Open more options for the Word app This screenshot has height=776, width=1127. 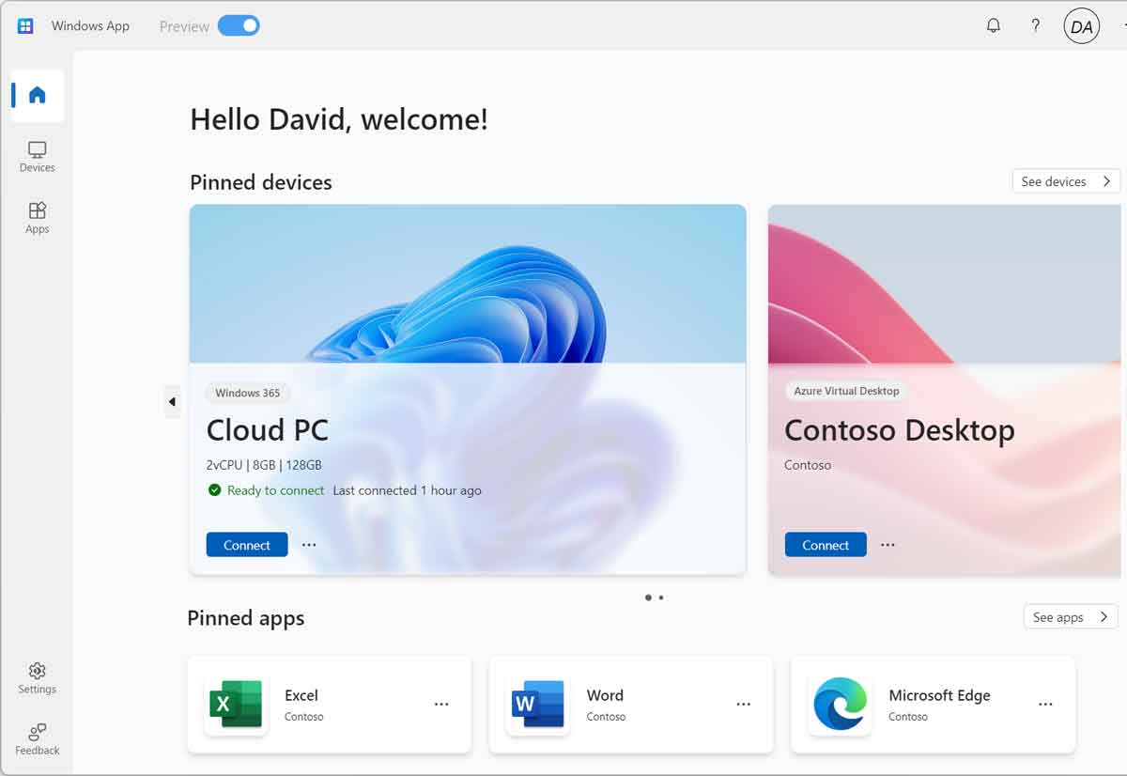[743, 704]
